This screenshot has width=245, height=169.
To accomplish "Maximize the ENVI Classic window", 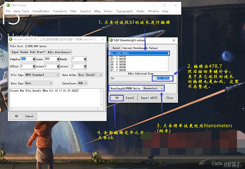I will click(x=165, y=5).
